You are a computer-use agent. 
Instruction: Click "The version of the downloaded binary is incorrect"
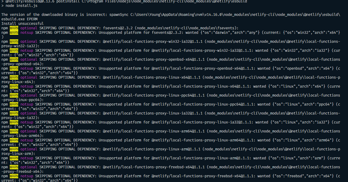tap(53, 15)
